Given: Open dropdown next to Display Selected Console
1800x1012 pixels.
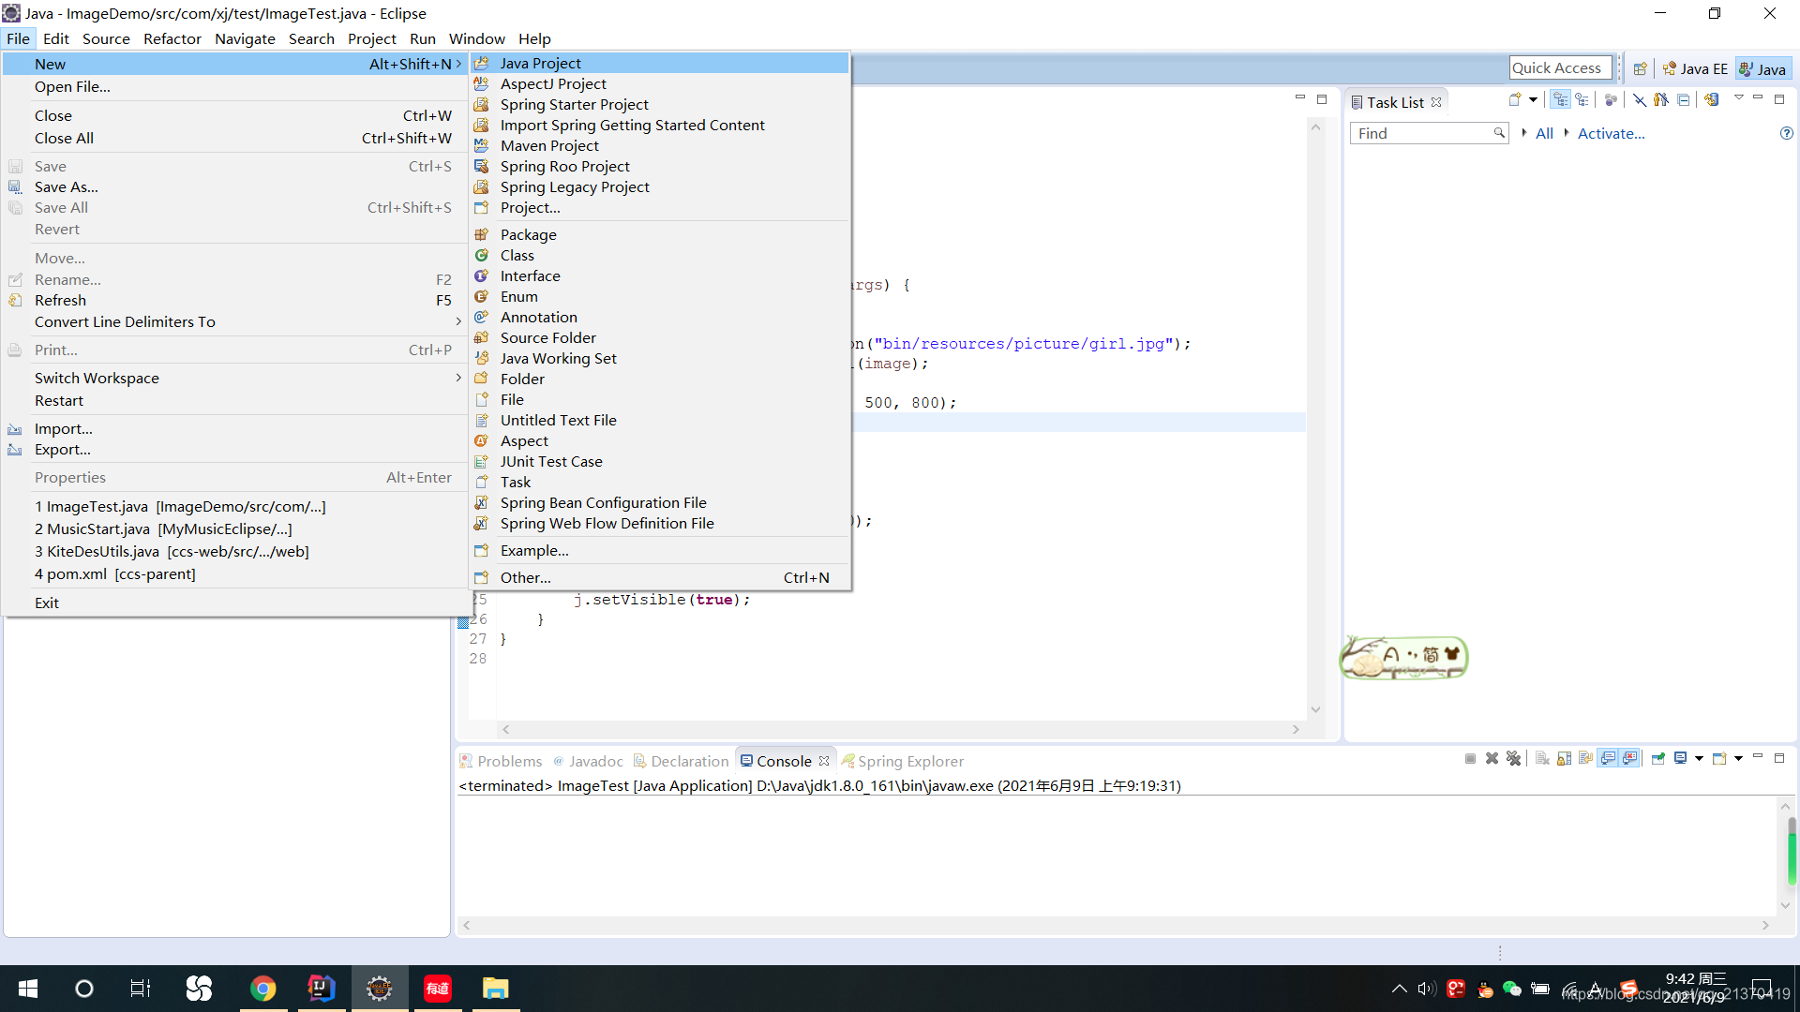Looking at the screenshot, I should [1699, 759].
